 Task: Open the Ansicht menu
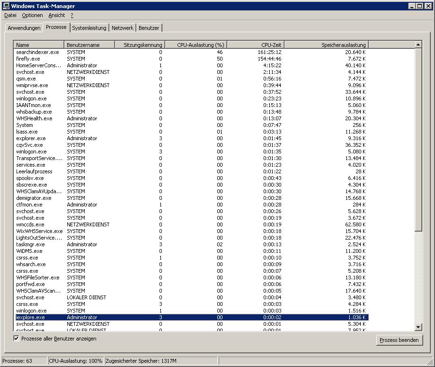(57, 15)
